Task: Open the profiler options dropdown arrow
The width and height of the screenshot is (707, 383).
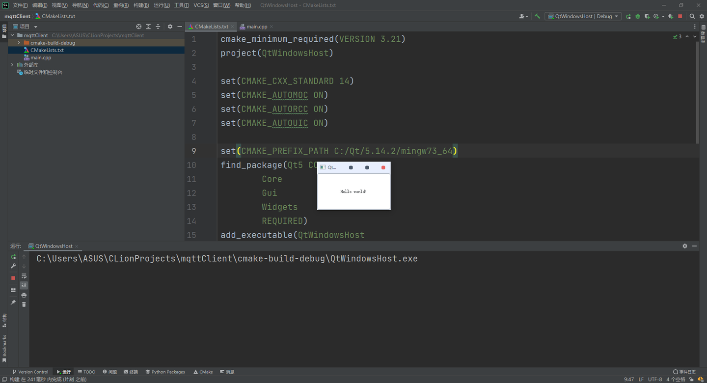Action: (x=663, y=16)
